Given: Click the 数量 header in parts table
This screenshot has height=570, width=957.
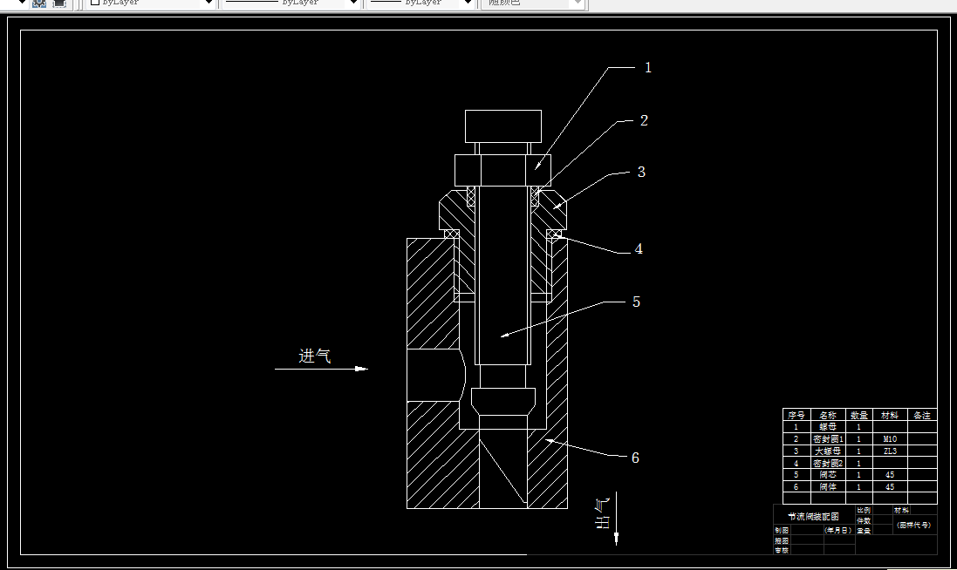Looking at the screenshot, I should tap(859, 415).
